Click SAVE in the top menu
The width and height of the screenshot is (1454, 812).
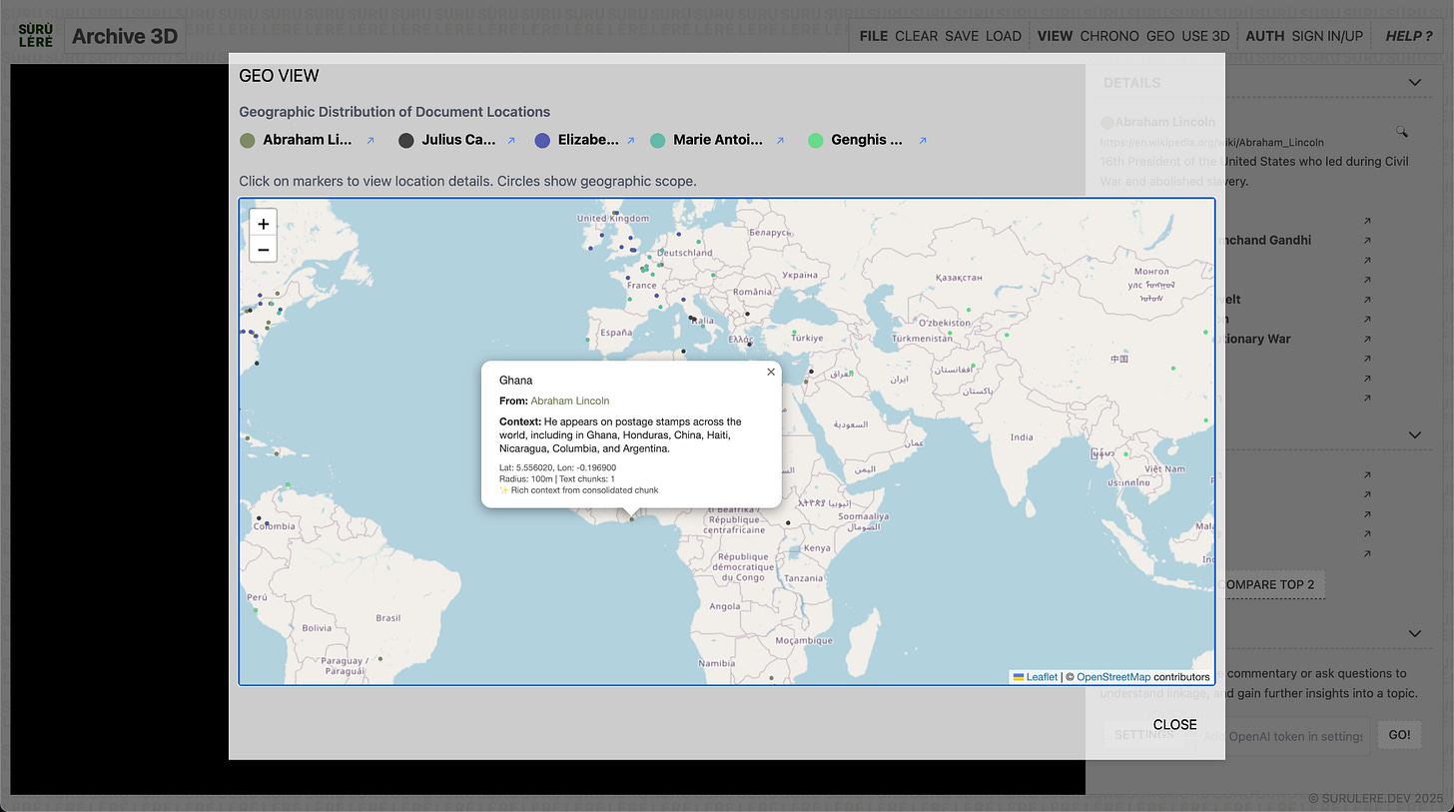click(962, 36)
